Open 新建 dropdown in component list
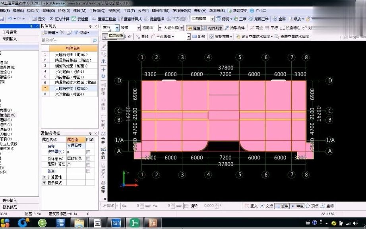The width and height of the screenshot is (366, 229). [x=50, y=33]
